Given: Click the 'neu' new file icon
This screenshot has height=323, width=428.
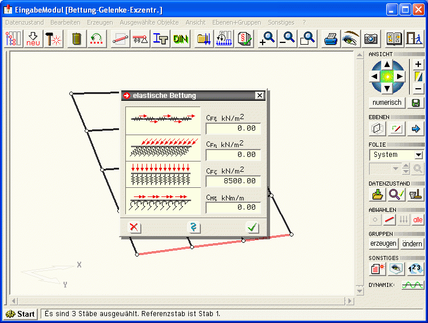Looking at the screenshot, I should click(33, 39).
